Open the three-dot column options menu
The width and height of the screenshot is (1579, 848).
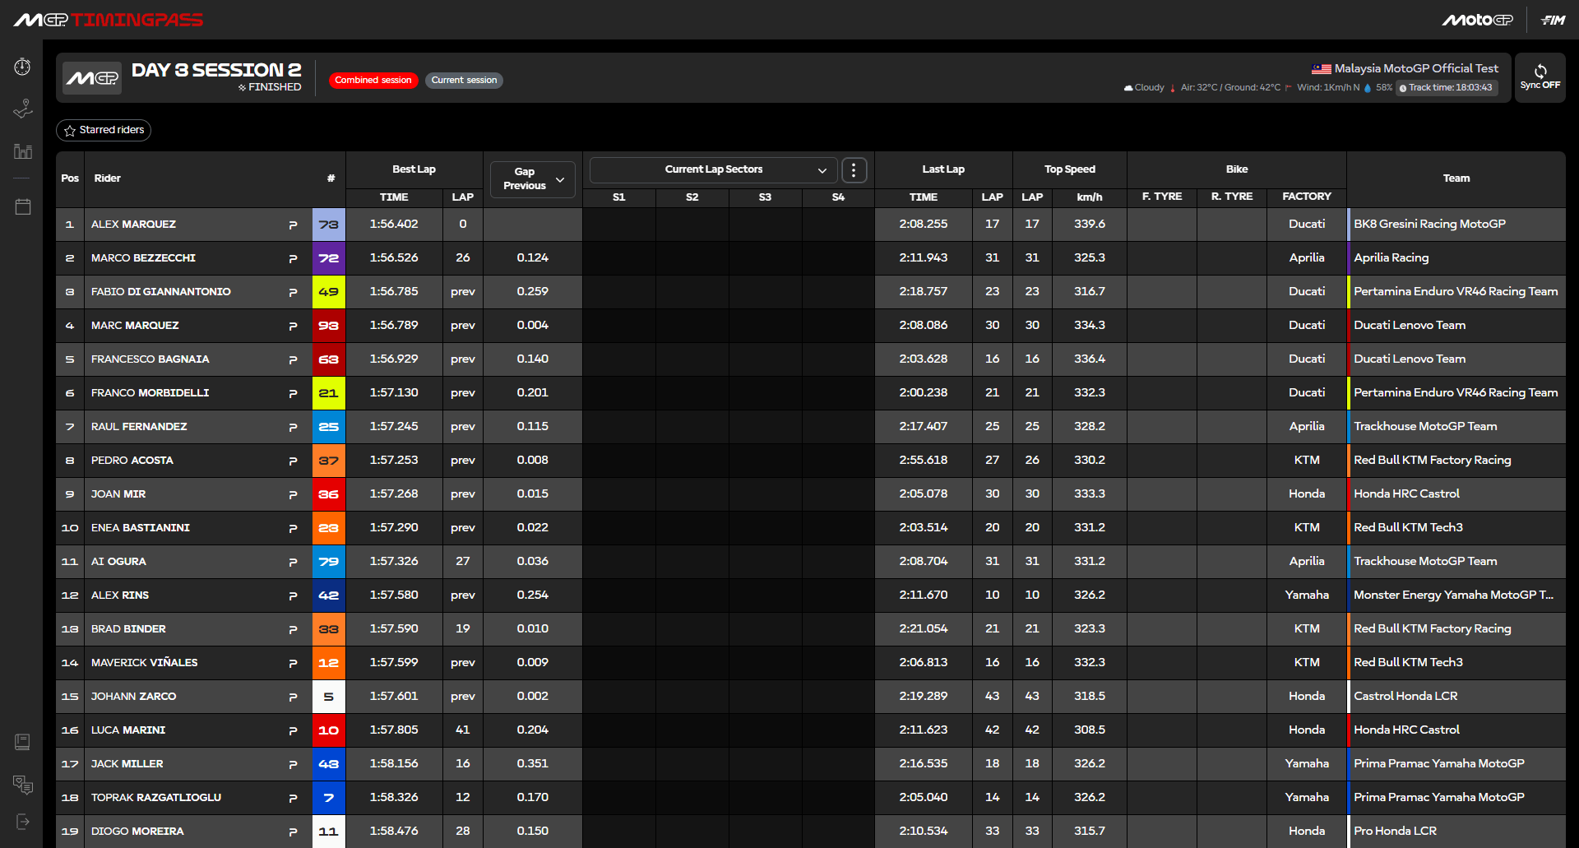[x=854, y=170]
